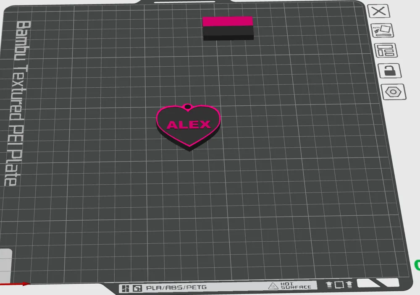Image resolution: width=420 pixels, height=295 pixels.
Task: Click the white bar at plate's top edge
Action: click(x=184, y=2)
